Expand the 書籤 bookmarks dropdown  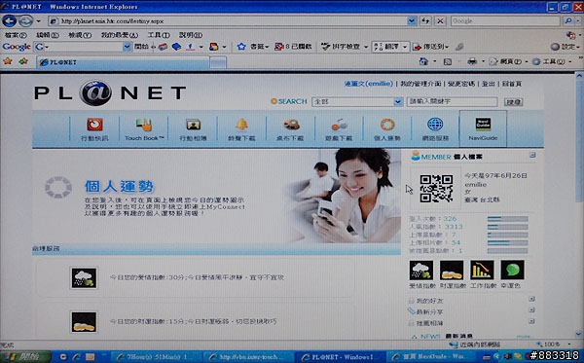[267, 47]
